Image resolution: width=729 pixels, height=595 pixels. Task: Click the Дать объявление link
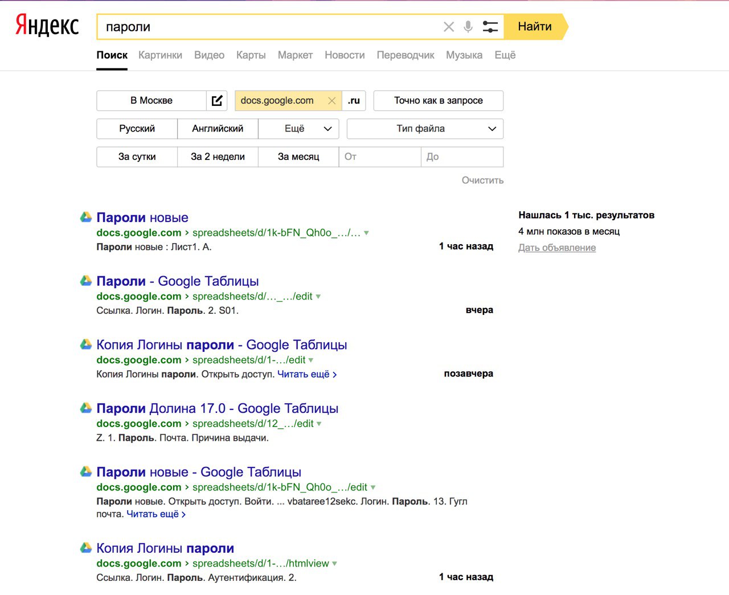[557, 248]
